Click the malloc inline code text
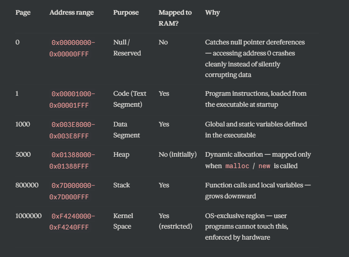The width and height of the screenshot is (349, 257). click(x=237, y=166)
